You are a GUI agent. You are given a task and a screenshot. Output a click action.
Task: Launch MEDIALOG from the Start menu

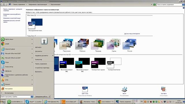pos(17,71)
